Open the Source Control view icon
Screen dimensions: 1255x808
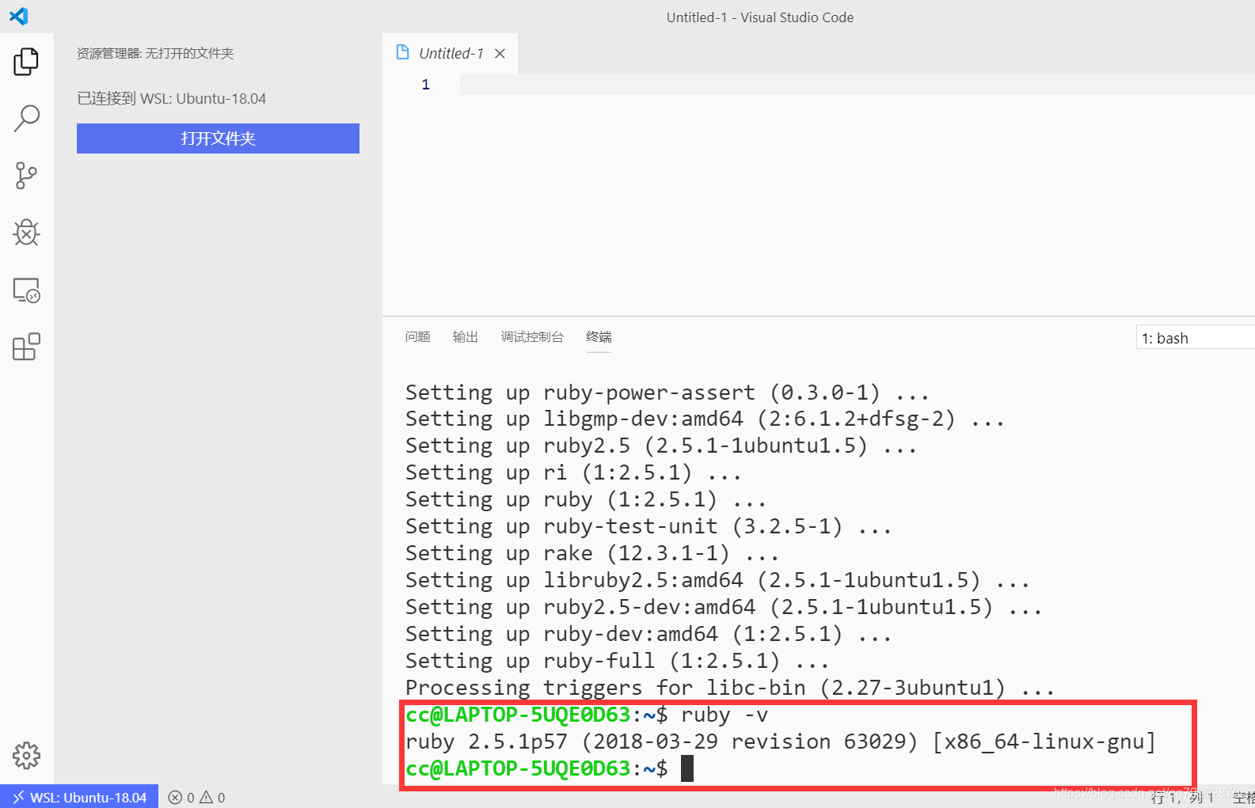click(26, 176)
